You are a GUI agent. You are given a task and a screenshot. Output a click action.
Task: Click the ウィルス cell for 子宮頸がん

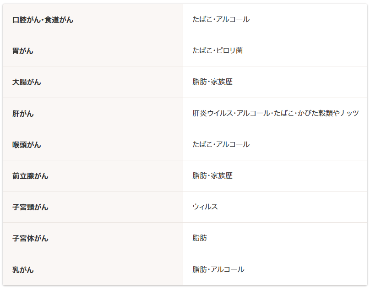click(x=205, y=207)
